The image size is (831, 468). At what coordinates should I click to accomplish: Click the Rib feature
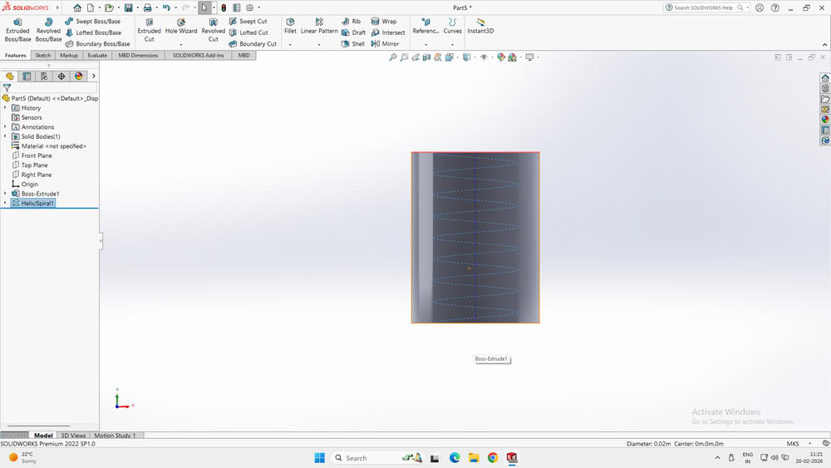(351, 22)
